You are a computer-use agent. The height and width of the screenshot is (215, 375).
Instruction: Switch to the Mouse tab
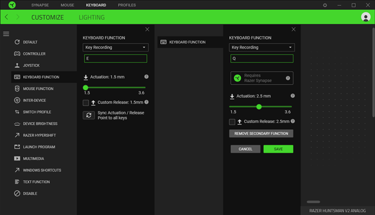[67, 5]
